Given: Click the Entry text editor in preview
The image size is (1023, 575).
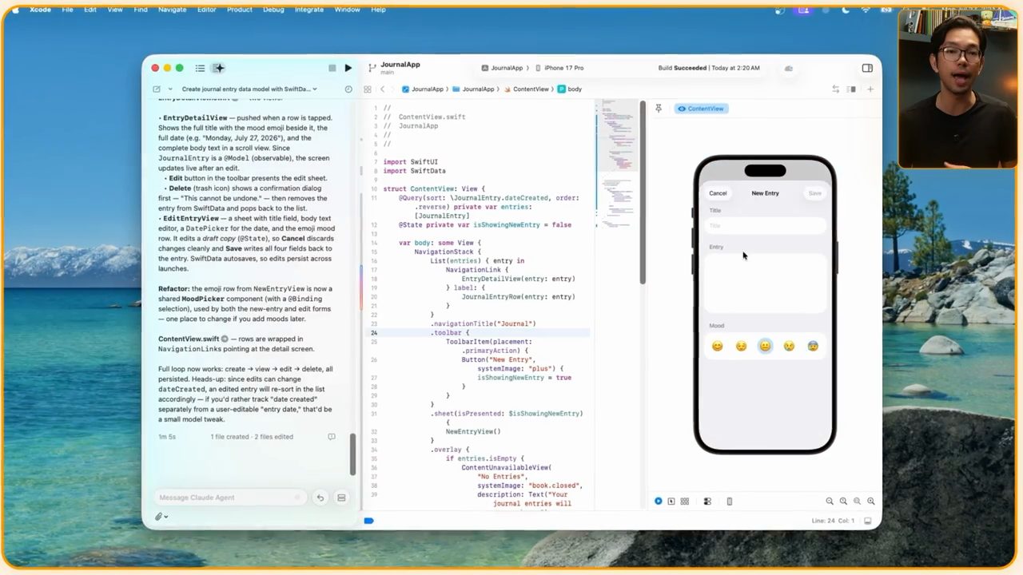Looking at the screenshot, I should [x=765, y=284].
